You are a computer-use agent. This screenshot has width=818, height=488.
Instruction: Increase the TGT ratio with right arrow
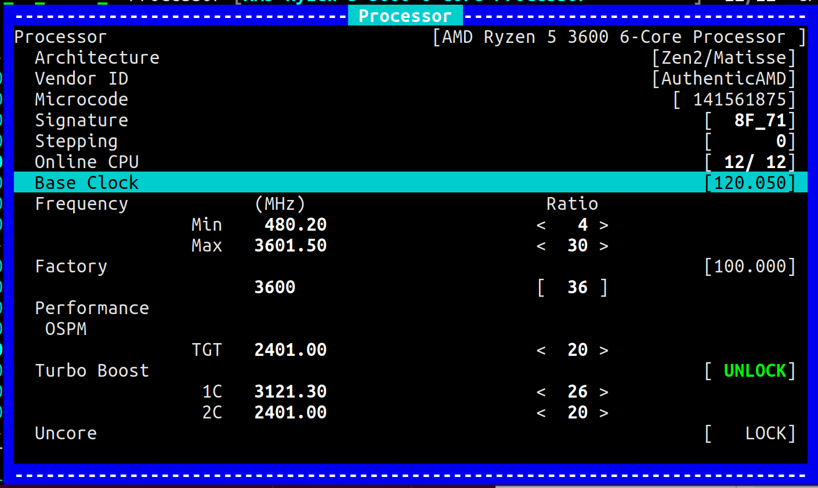click(604, 350)
